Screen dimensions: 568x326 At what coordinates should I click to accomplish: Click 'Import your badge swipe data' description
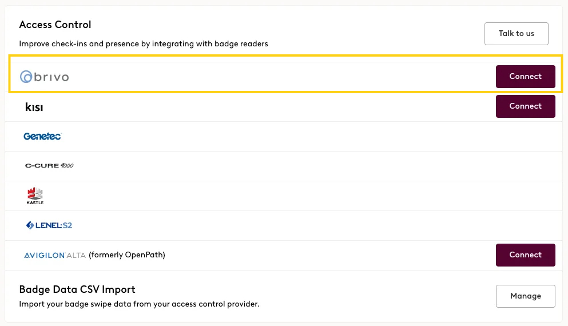(139, 304)
